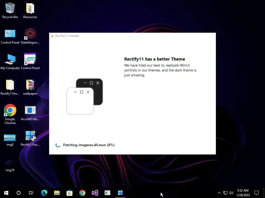Image resolution: width=265 pixels, height=198 pixels.
Task: Click the Rectify11 Installer title bar icon
Action: pos(52,36)
